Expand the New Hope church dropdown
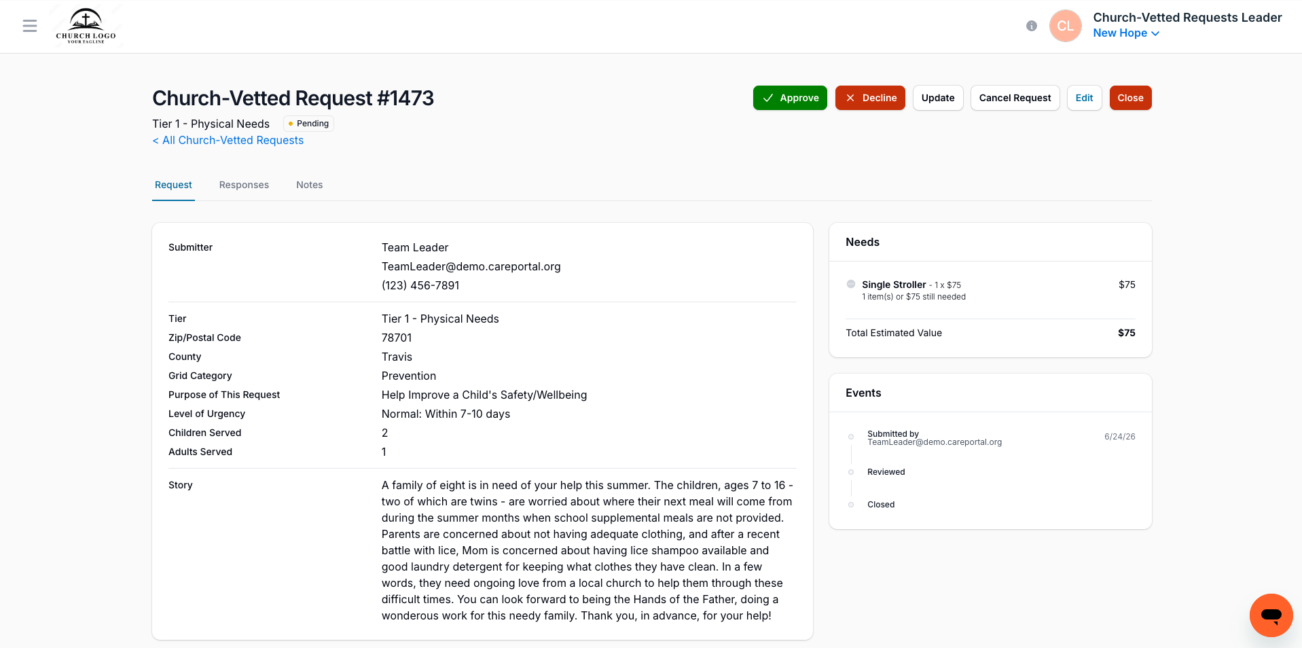Screen dimensions: 1302x648 pos(1126,33)
